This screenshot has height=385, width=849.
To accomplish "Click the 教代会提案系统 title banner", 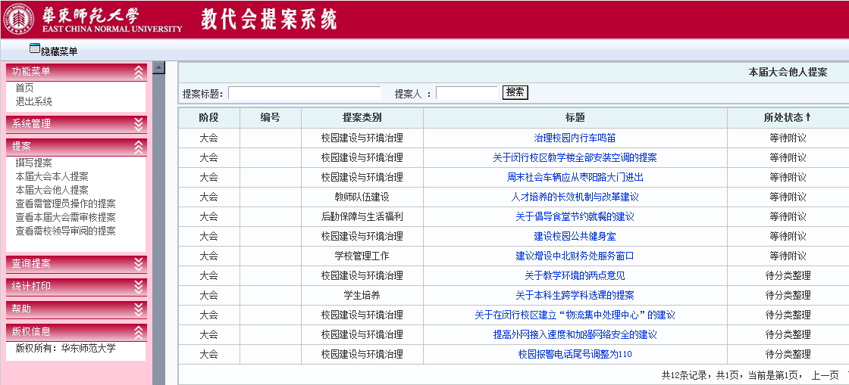I will 269,20.
